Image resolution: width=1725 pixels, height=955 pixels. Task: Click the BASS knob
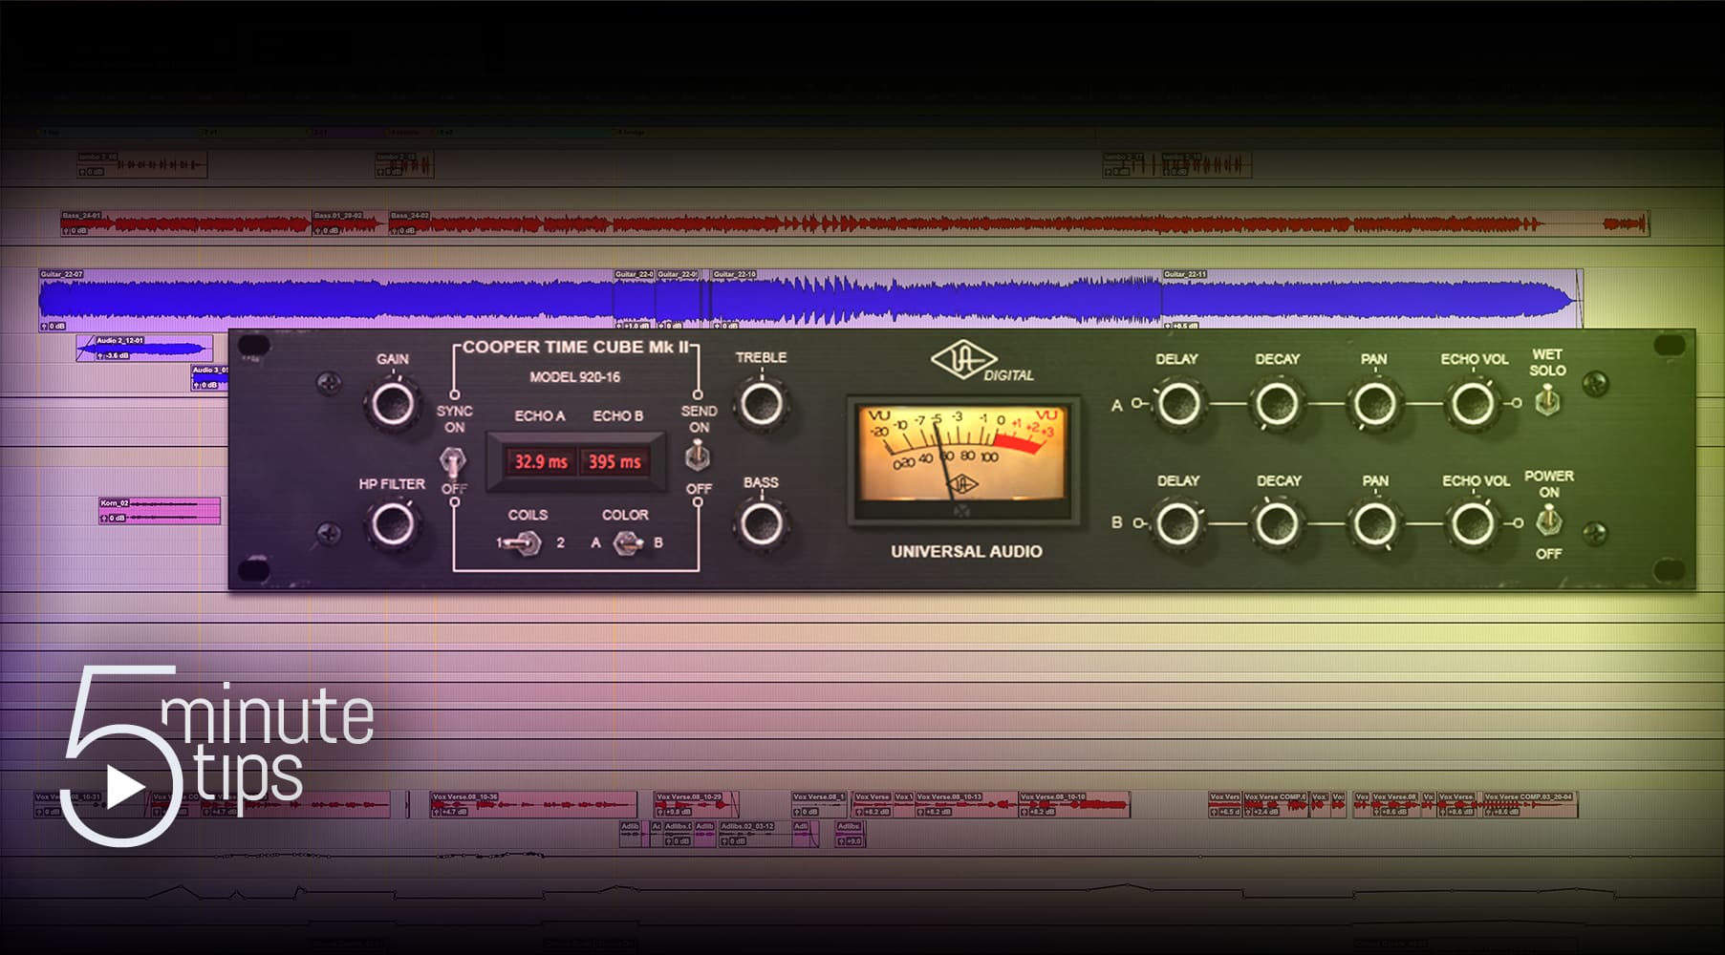(x=762, y=524)
